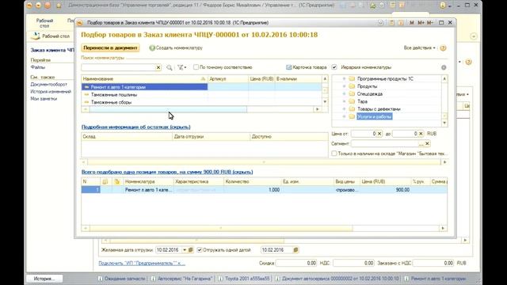507x285 pixels.
Task: Click Подключить ИП Предприниматель link
Action: pos(142,264)
